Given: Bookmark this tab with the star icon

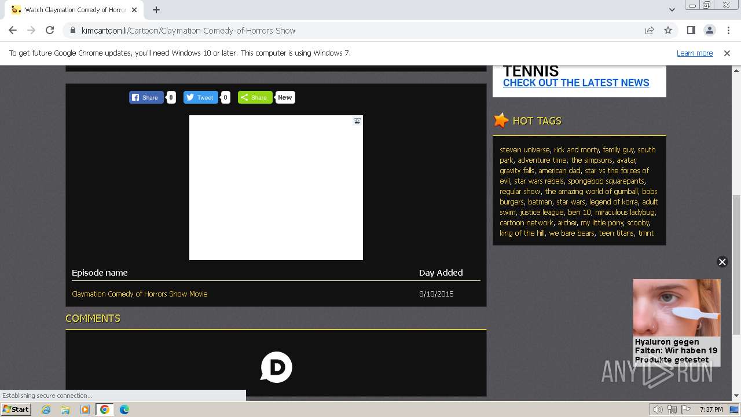Looking at the screenshot, I should [x=668, y=30].
